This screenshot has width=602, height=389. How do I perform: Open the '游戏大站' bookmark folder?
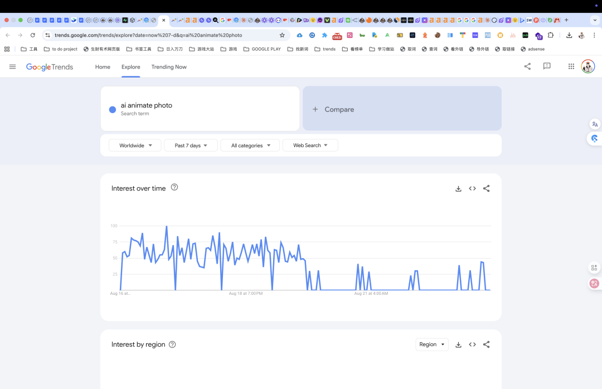[202, 49]
